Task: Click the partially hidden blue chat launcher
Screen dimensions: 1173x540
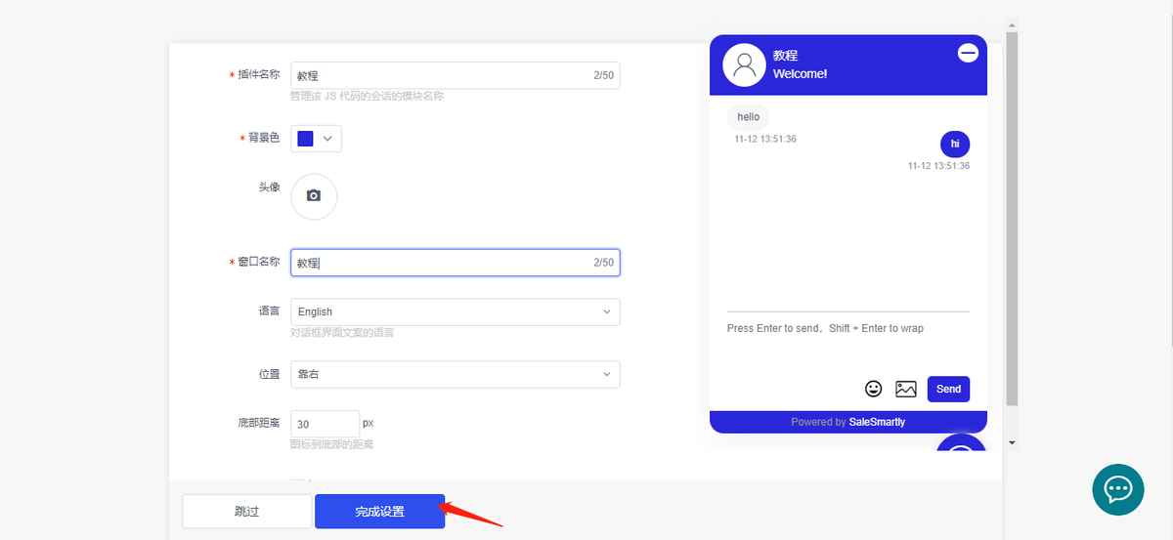Action: 962,442
